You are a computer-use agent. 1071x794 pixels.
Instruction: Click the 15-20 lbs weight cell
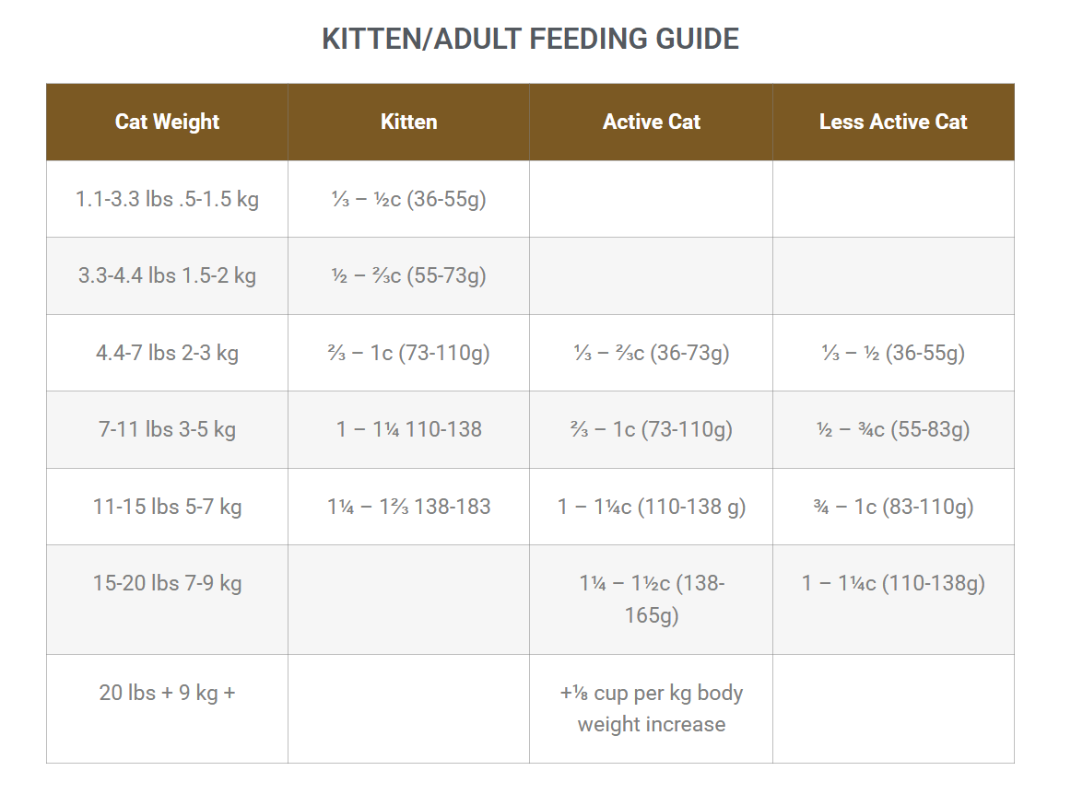(167, 583)
